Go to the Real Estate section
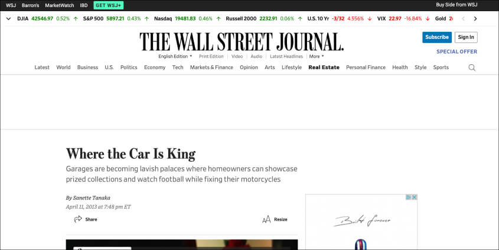 coord(324,67)
